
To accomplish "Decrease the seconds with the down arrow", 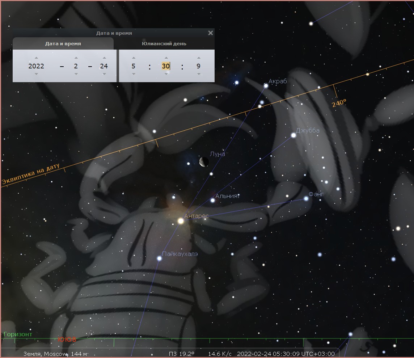I will pyautogui.click(x=199, y=74).
